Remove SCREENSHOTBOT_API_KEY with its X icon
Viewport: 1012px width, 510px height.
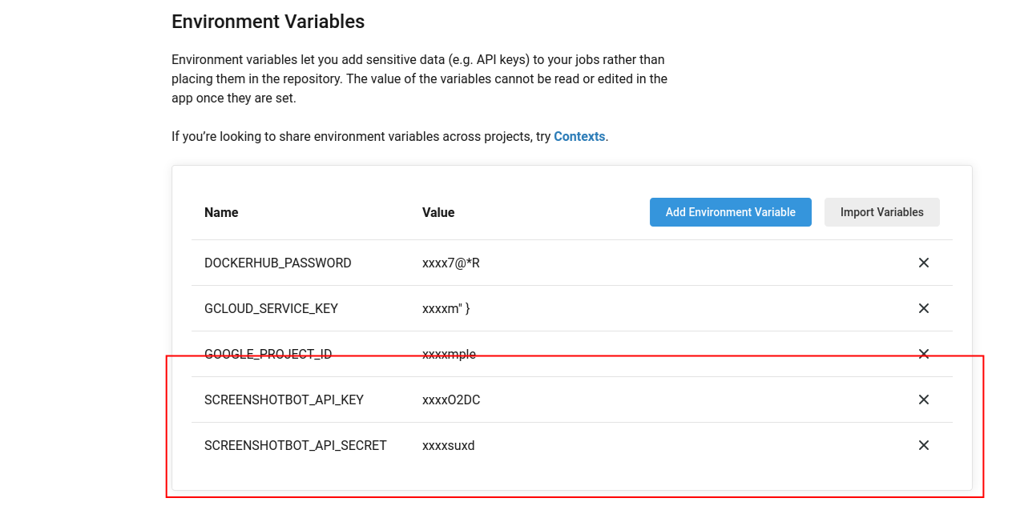click(924, 400)
